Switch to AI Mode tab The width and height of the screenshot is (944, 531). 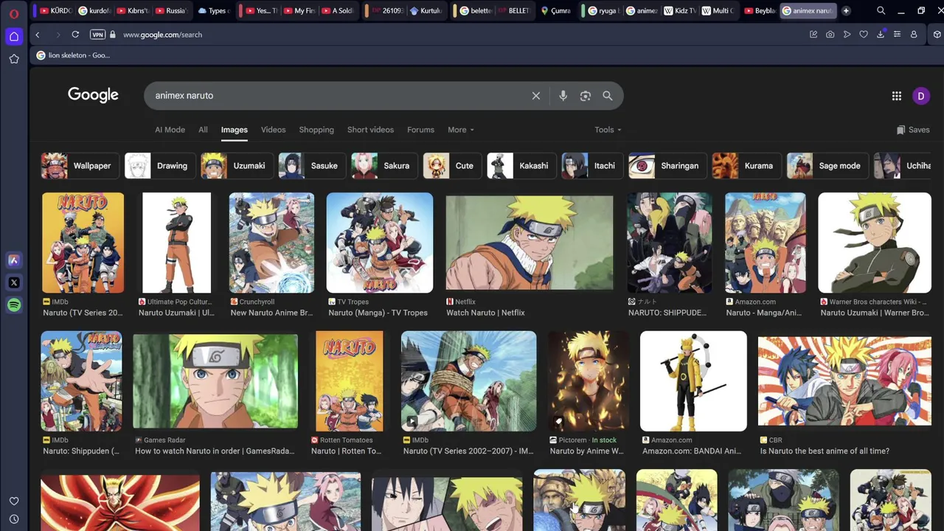pyautogui.click(x=170, y=130)
